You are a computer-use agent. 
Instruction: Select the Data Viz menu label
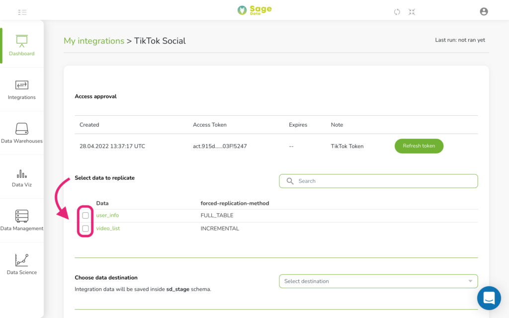[22, 185]
